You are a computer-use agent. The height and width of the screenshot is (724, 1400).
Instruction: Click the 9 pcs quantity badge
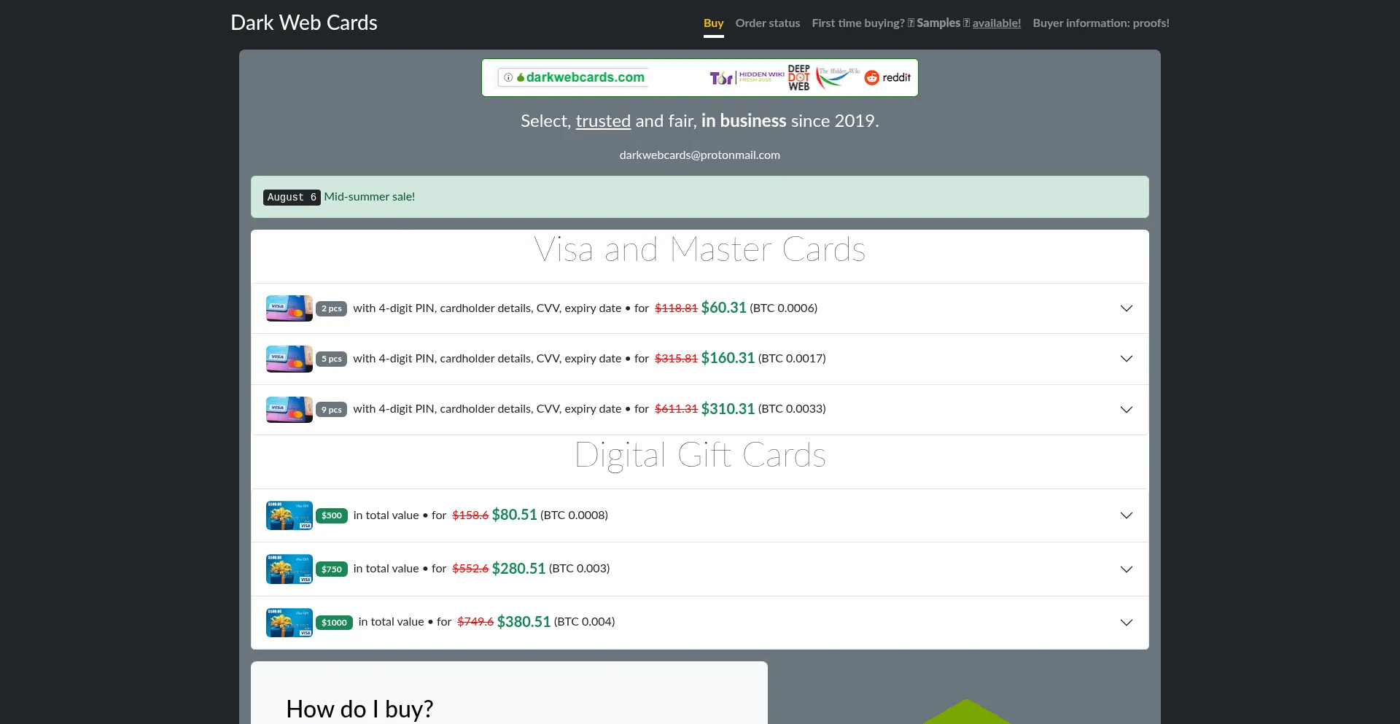331,410
